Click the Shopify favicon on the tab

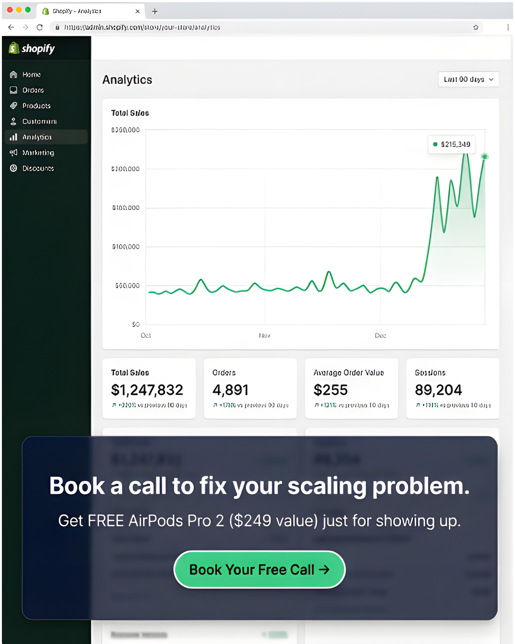46,11
